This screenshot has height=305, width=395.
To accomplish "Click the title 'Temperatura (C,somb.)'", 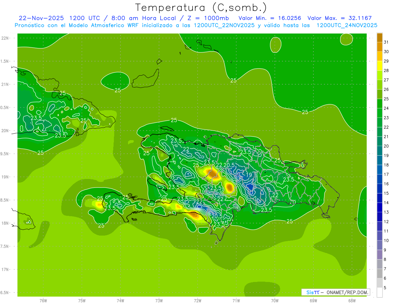I will pyautogui.click(x=201, y=8).
